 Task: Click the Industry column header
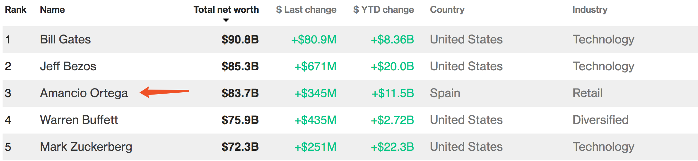590,10
